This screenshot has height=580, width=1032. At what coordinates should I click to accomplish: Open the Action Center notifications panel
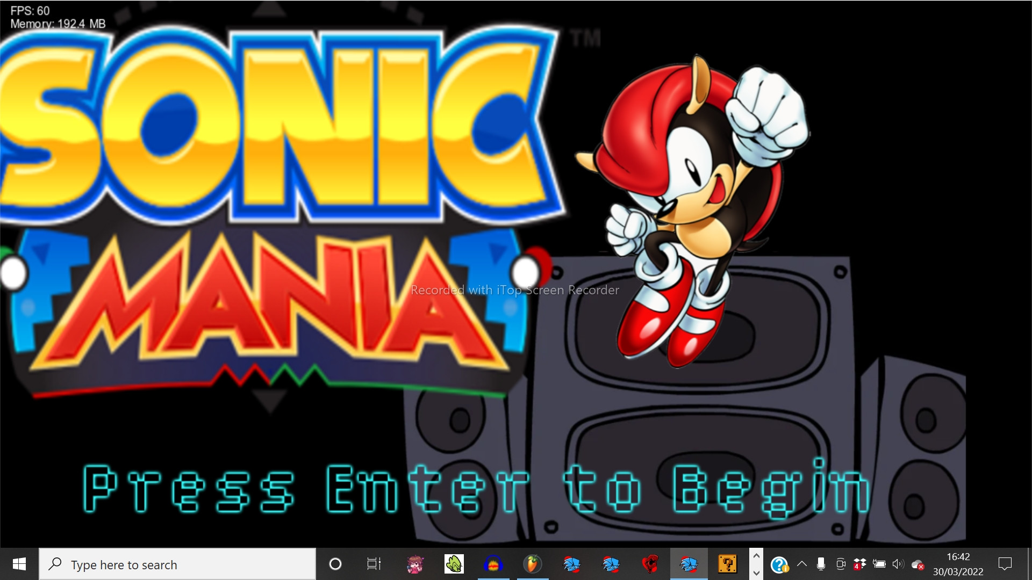(1006, 564)
